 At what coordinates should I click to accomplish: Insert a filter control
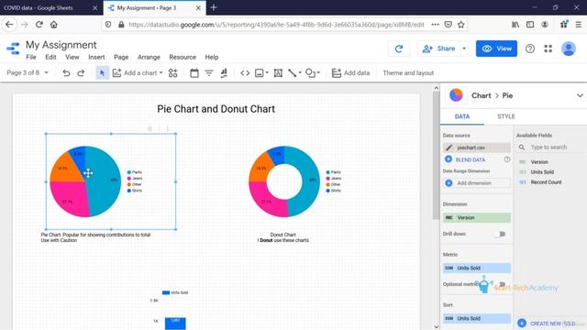pyautogui.click(x=209, y=73)
